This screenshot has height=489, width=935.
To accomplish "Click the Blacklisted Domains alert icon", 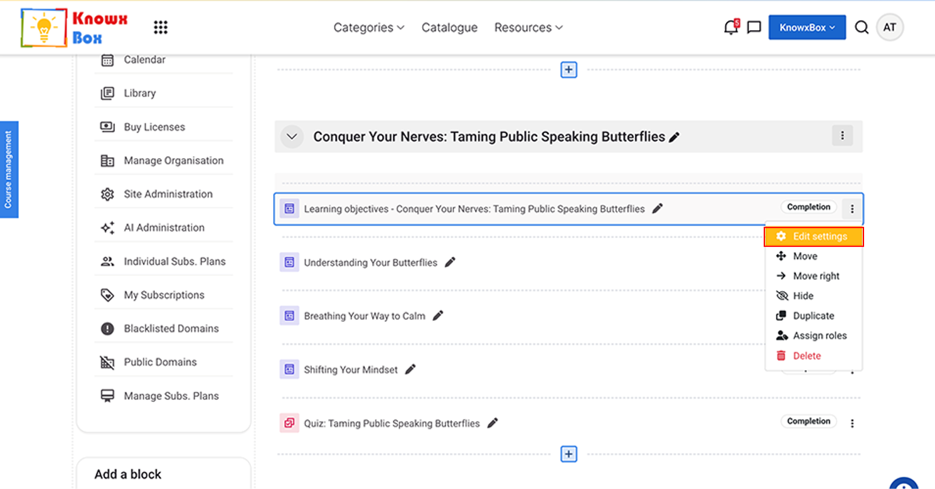I will (107, 329).
